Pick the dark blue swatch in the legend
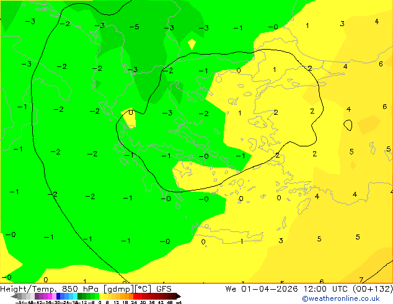The height and width of the screenshot is (304, 393). (58, 296)
